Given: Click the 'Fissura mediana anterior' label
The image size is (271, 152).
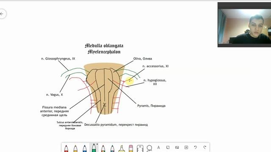Looking at the screenshot, I should [54, 111].
